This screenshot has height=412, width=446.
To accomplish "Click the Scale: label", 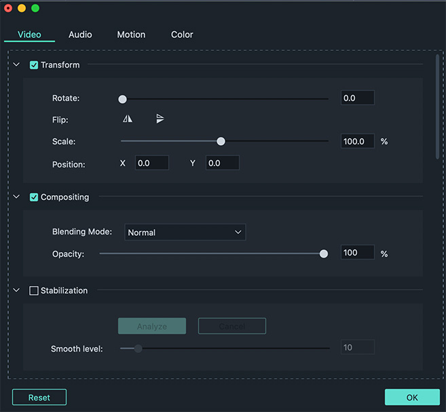I will (64, 142).
